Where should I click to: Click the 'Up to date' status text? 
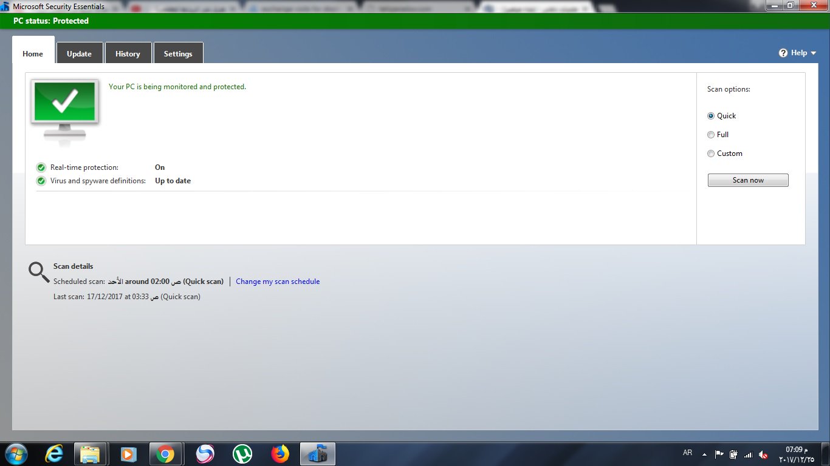tap(173, 181)
